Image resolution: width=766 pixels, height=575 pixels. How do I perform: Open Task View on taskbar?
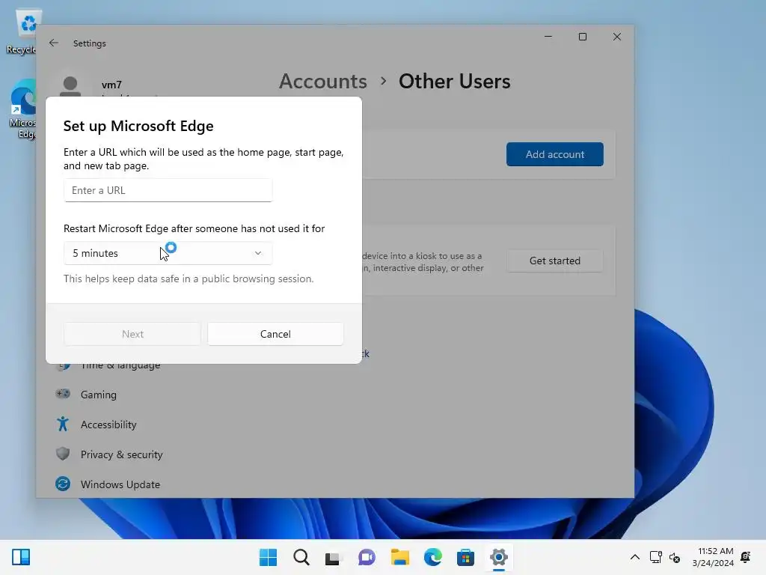coord(333,557)
